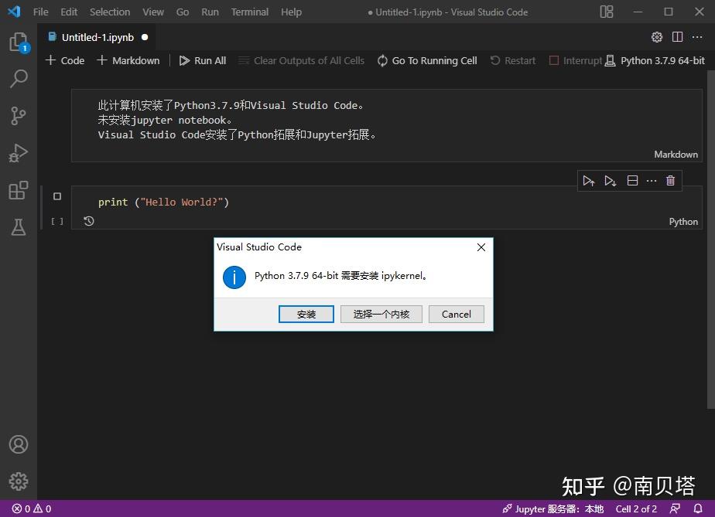This screenshot has height=517, width=715.
Task: Open the Selection menu
Action: (109, 12)
